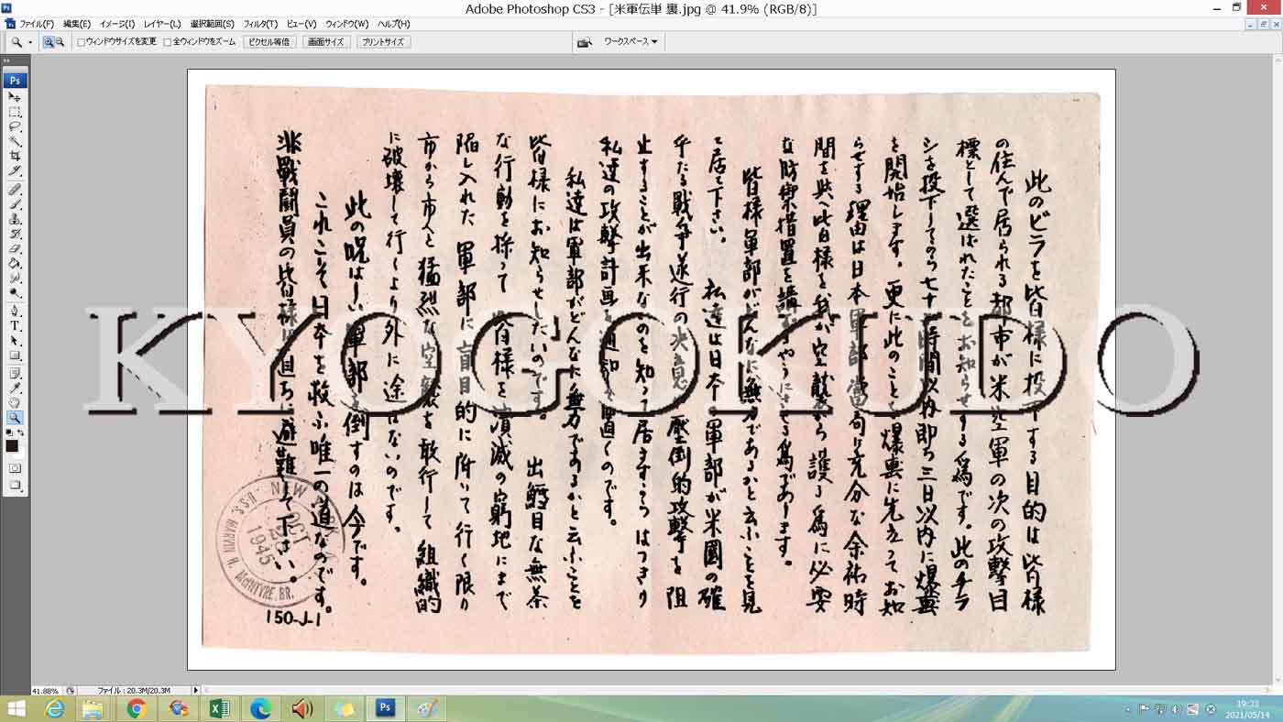The height and width of the screenshot is (722, 1283).
Task: Open Microsoft Edge from the taskbar
Action: click(x=260, y=708)
